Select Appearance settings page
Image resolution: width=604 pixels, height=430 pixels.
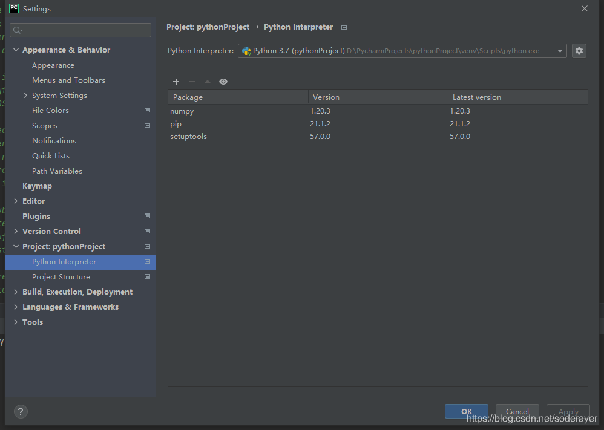[x=53, y=65]
